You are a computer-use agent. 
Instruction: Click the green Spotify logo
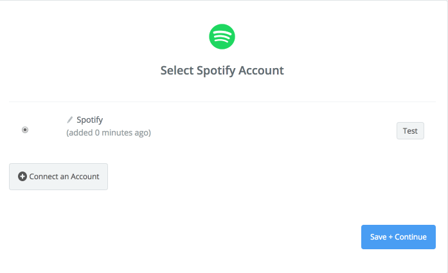(x=222, y=37)
